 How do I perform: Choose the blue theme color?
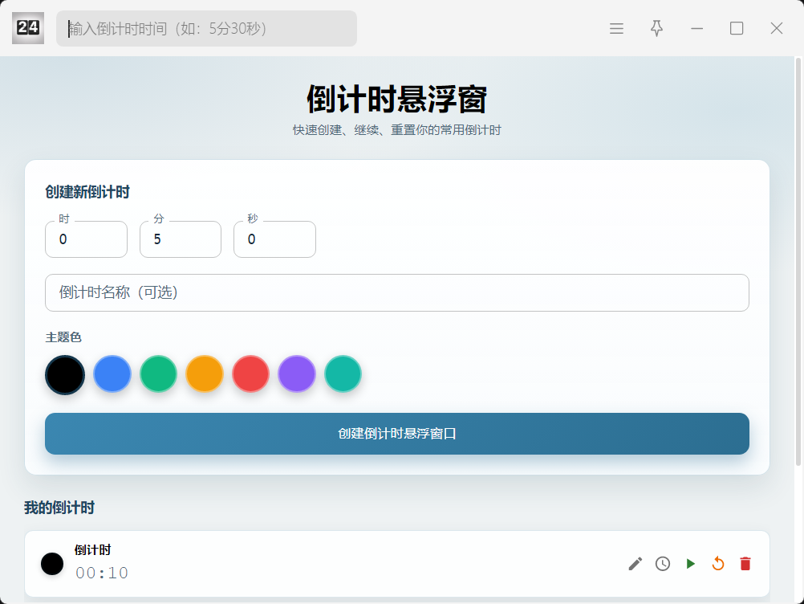pyautogui.click(x=112, y=374)
